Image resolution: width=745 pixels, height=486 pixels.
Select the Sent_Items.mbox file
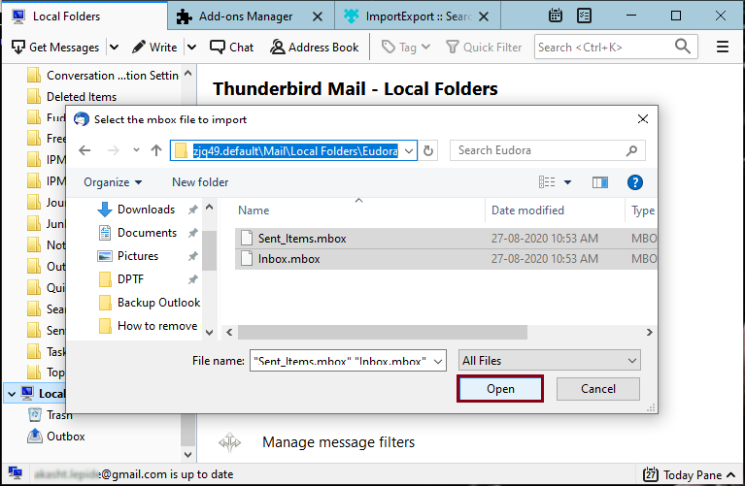tap(446, 239)
